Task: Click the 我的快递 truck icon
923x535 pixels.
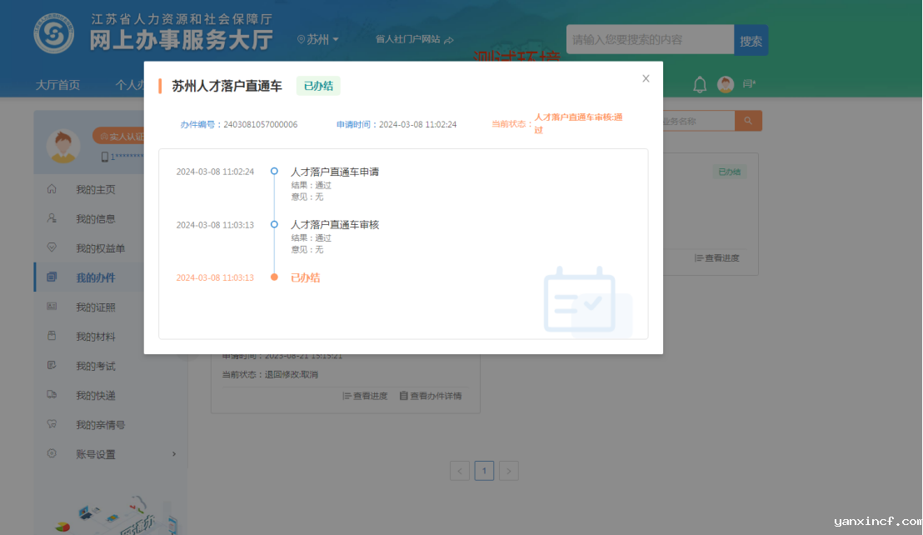Action: (x=52, y=395)
